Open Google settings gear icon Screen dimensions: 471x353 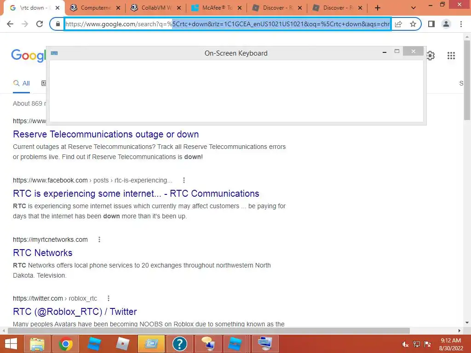pos(431,56)
